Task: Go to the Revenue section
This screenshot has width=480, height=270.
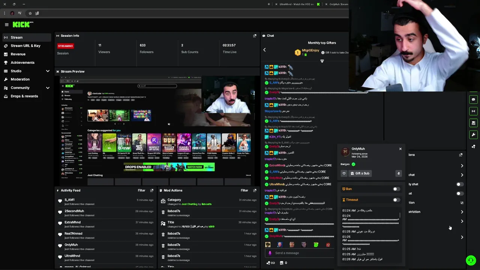Action: (x=26, y=54)
